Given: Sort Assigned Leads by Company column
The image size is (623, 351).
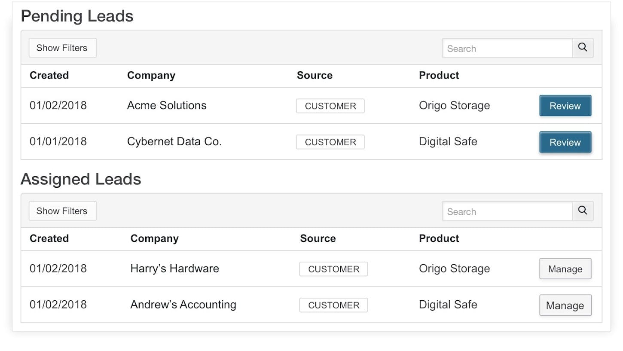Looking at the screenshot, I should click(x=154, y=238).
